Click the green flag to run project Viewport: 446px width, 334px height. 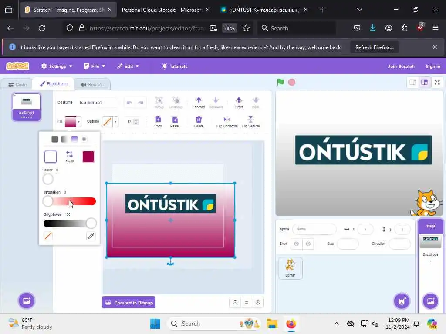coord(280,82)
